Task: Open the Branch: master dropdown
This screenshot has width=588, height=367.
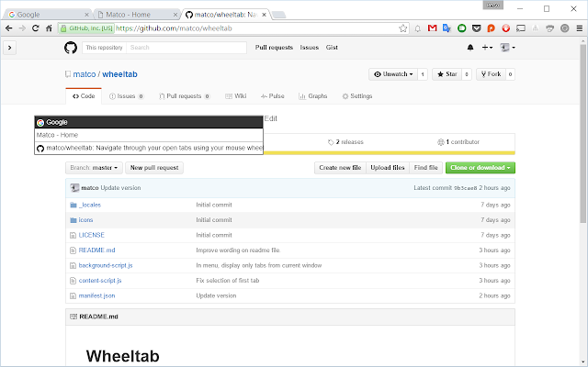Action: click(94, 168)
